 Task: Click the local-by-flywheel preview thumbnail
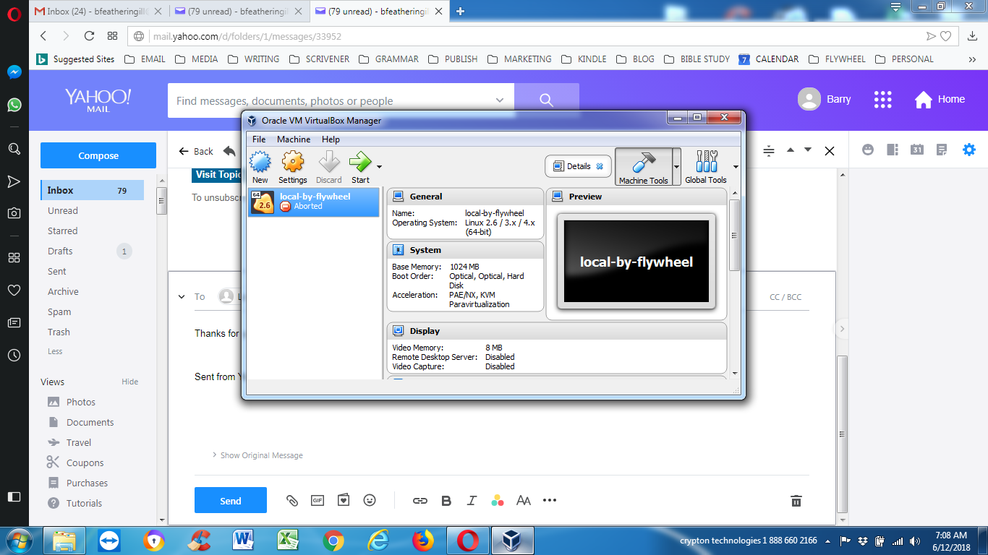636,262
